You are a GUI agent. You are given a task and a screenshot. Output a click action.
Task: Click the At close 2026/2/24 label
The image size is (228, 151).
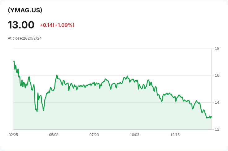(x=25, y=38)
